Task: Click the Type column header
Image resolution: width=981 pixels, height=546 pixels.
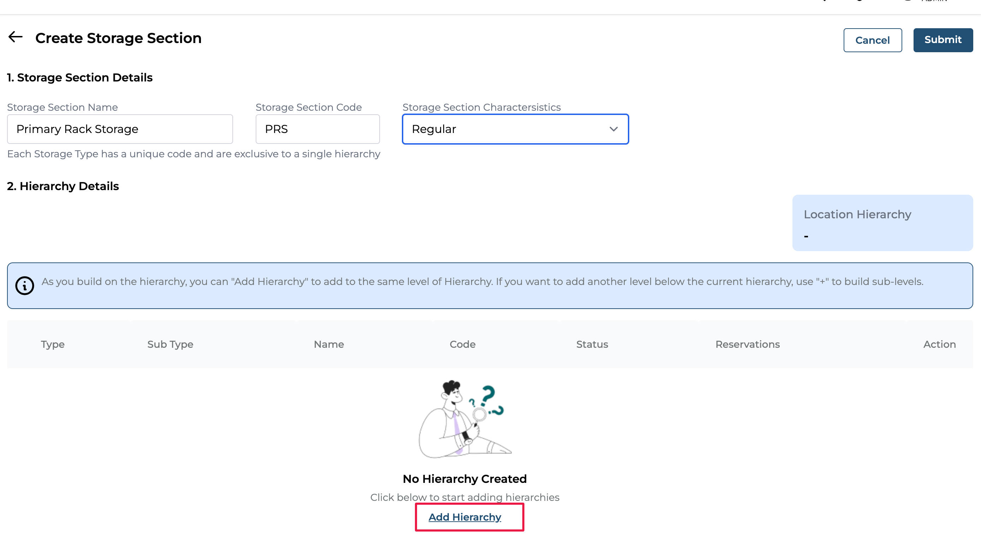Action: pyautogui.click(x=53, y=344)
